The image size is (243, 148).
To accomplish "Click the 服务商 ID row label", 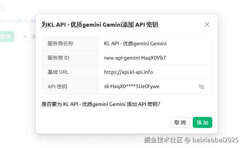I will pos(58,58).
